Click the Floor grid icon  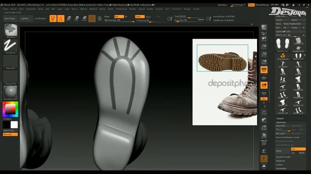tap(264, 77)
